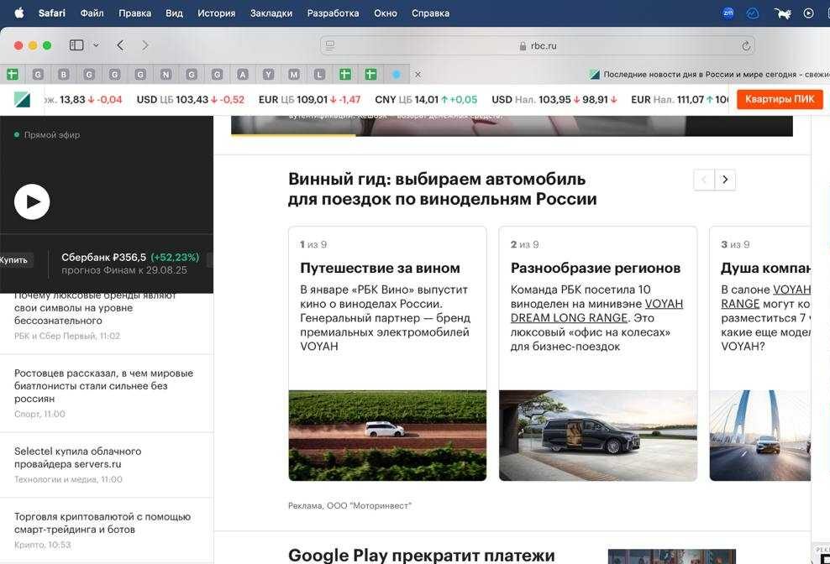Open the Разнообразие регионов card title

pyautogui.click(x=596, y=269)
